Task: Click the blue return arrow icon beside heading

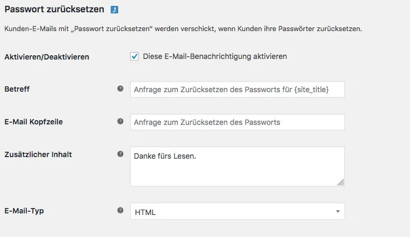Action: click(114, 10)
